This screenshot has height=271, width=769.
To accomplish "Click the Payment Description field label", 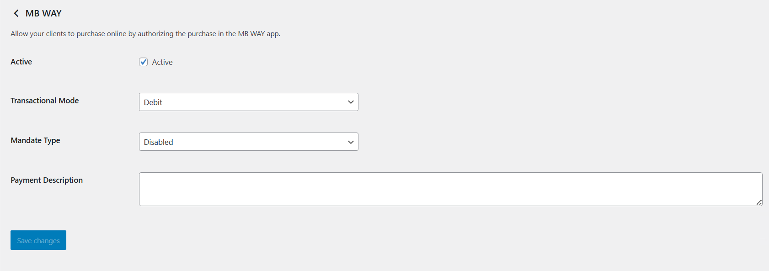I will pos(47,180).
